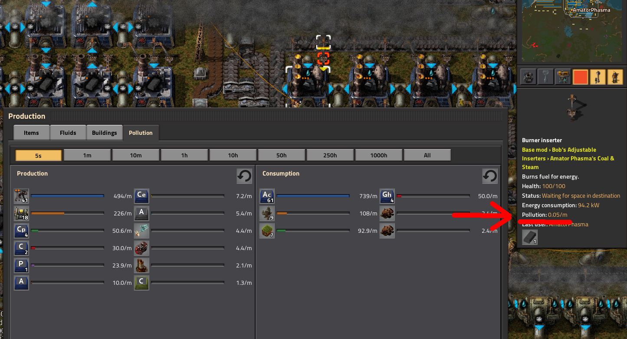Click the teal drill icon showing 4.4/m
Image resolution: width=627 pixels, height=339 pixels.
141,231
